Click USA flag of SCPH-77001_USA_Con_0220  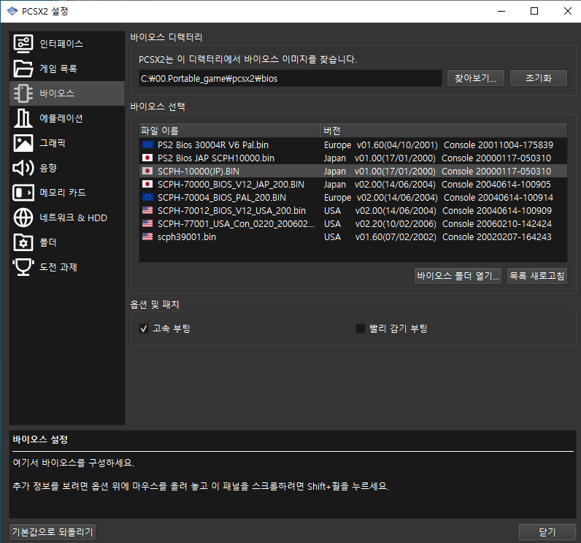tap(147, 224)
